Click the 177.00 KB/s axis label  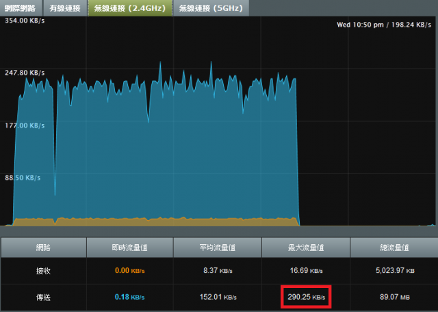point(25,125)
